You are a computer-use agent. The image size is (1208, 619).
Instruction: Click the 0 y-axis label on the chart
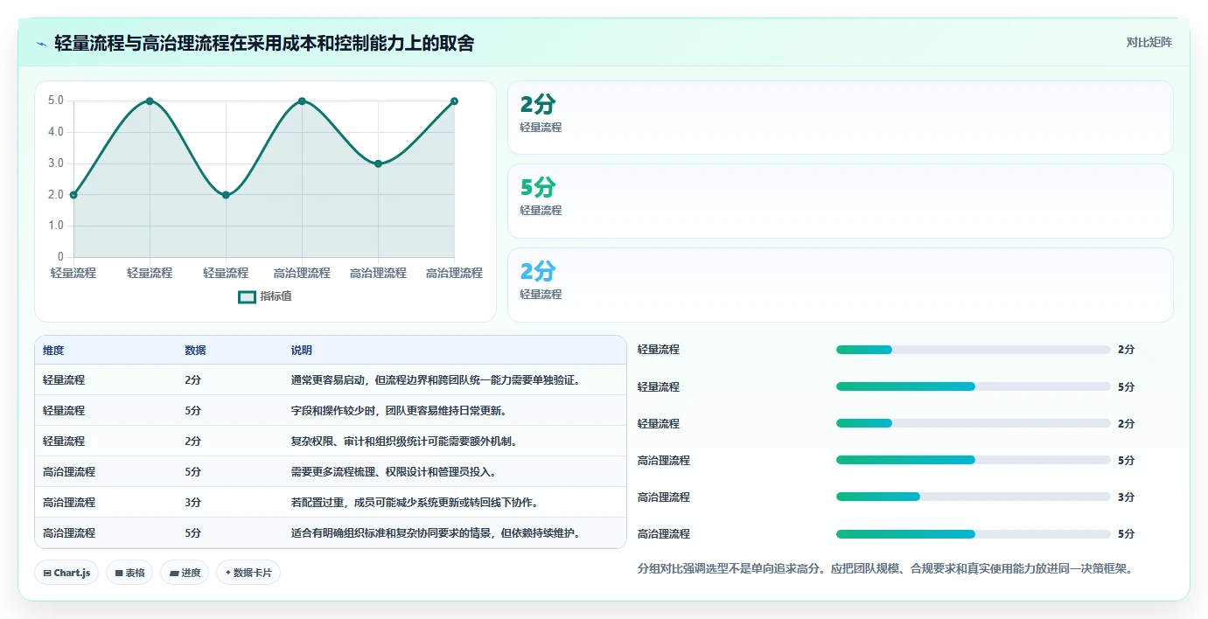(x=60, y=257)
